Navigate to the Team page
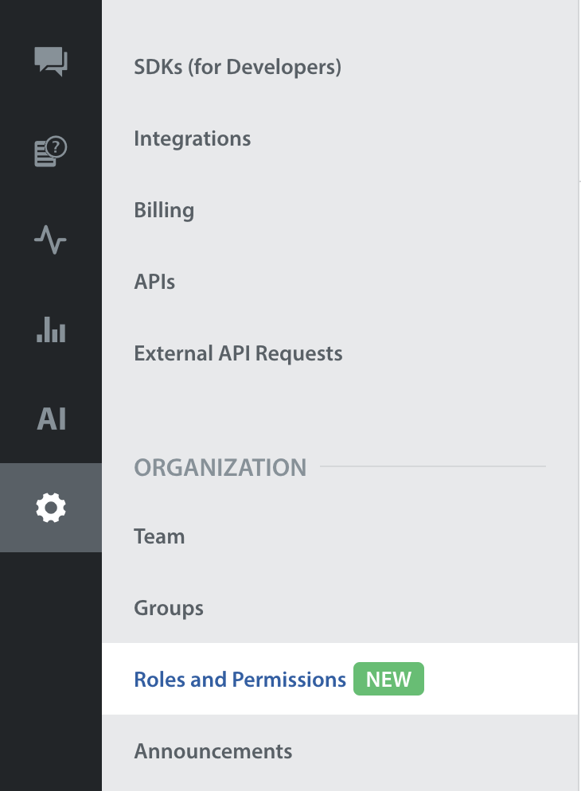Image resolution: width=581 pixels, height=791 pixels. [x=159, y=536]
